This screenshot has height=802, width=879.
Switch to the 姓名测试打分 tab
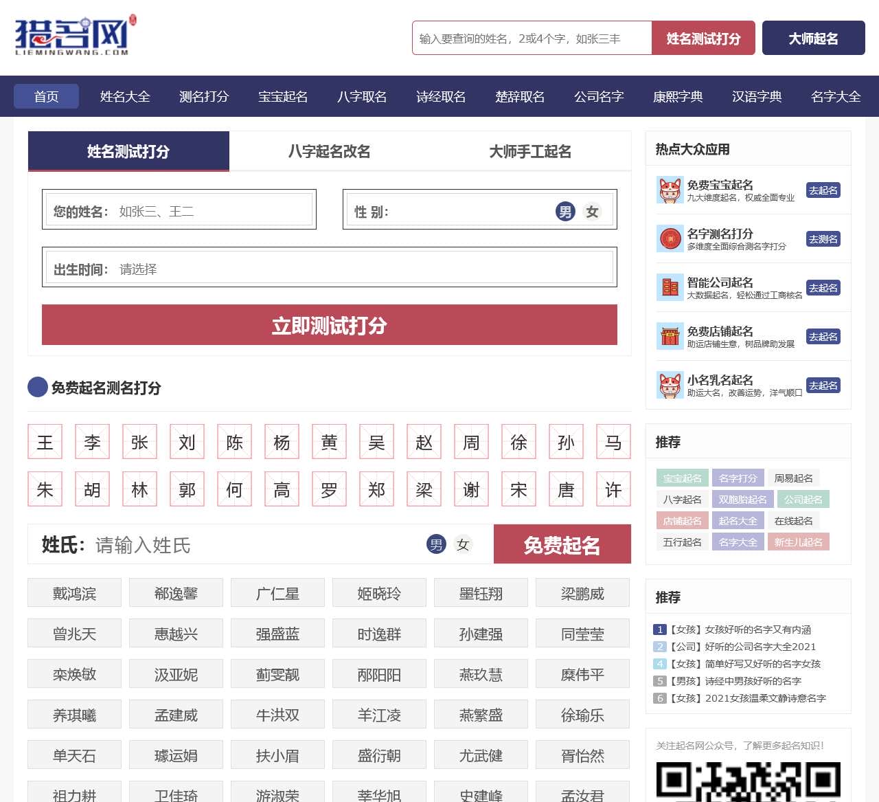click(x=128, y=151)
